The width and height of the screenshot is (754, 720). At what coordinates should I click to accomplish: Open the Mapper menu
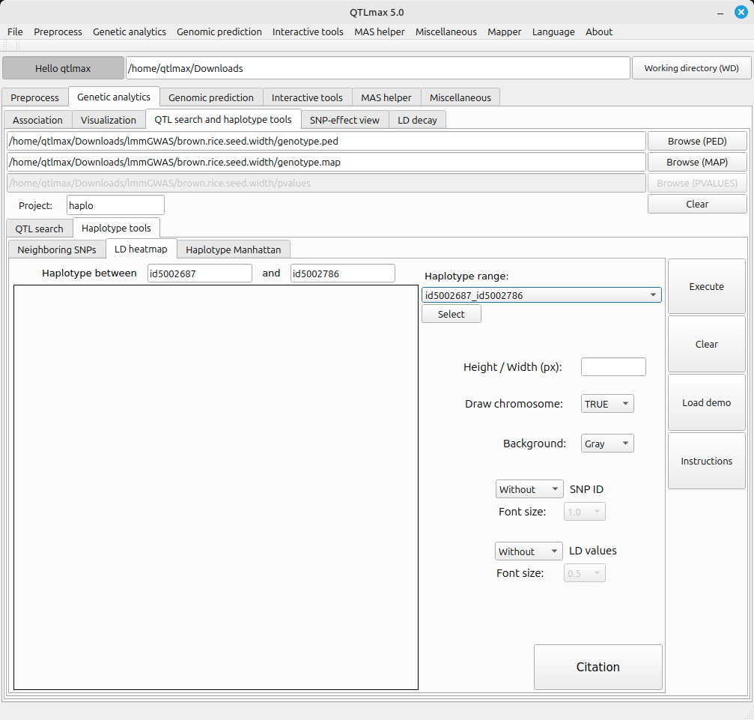click(x=505, y=31)
